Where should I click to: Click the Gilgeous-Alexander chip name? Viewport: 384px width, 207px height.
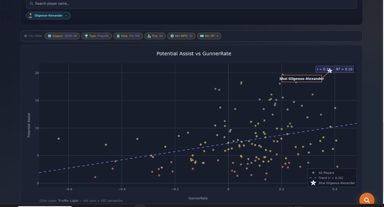point(48,16)
